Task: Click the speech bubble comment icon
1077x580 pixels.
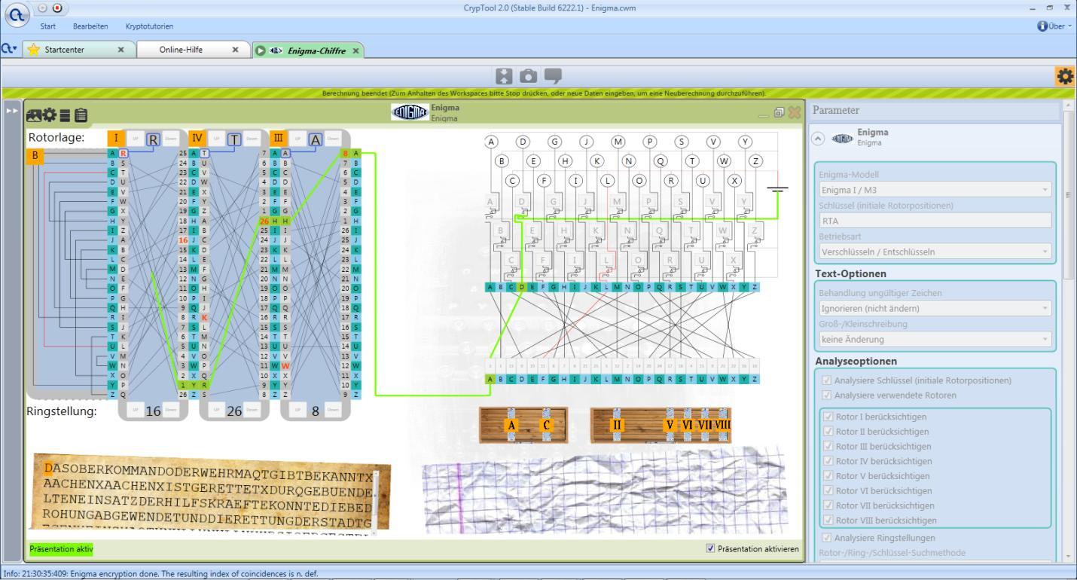Action: pyautogui.click(x=553, y=76)
